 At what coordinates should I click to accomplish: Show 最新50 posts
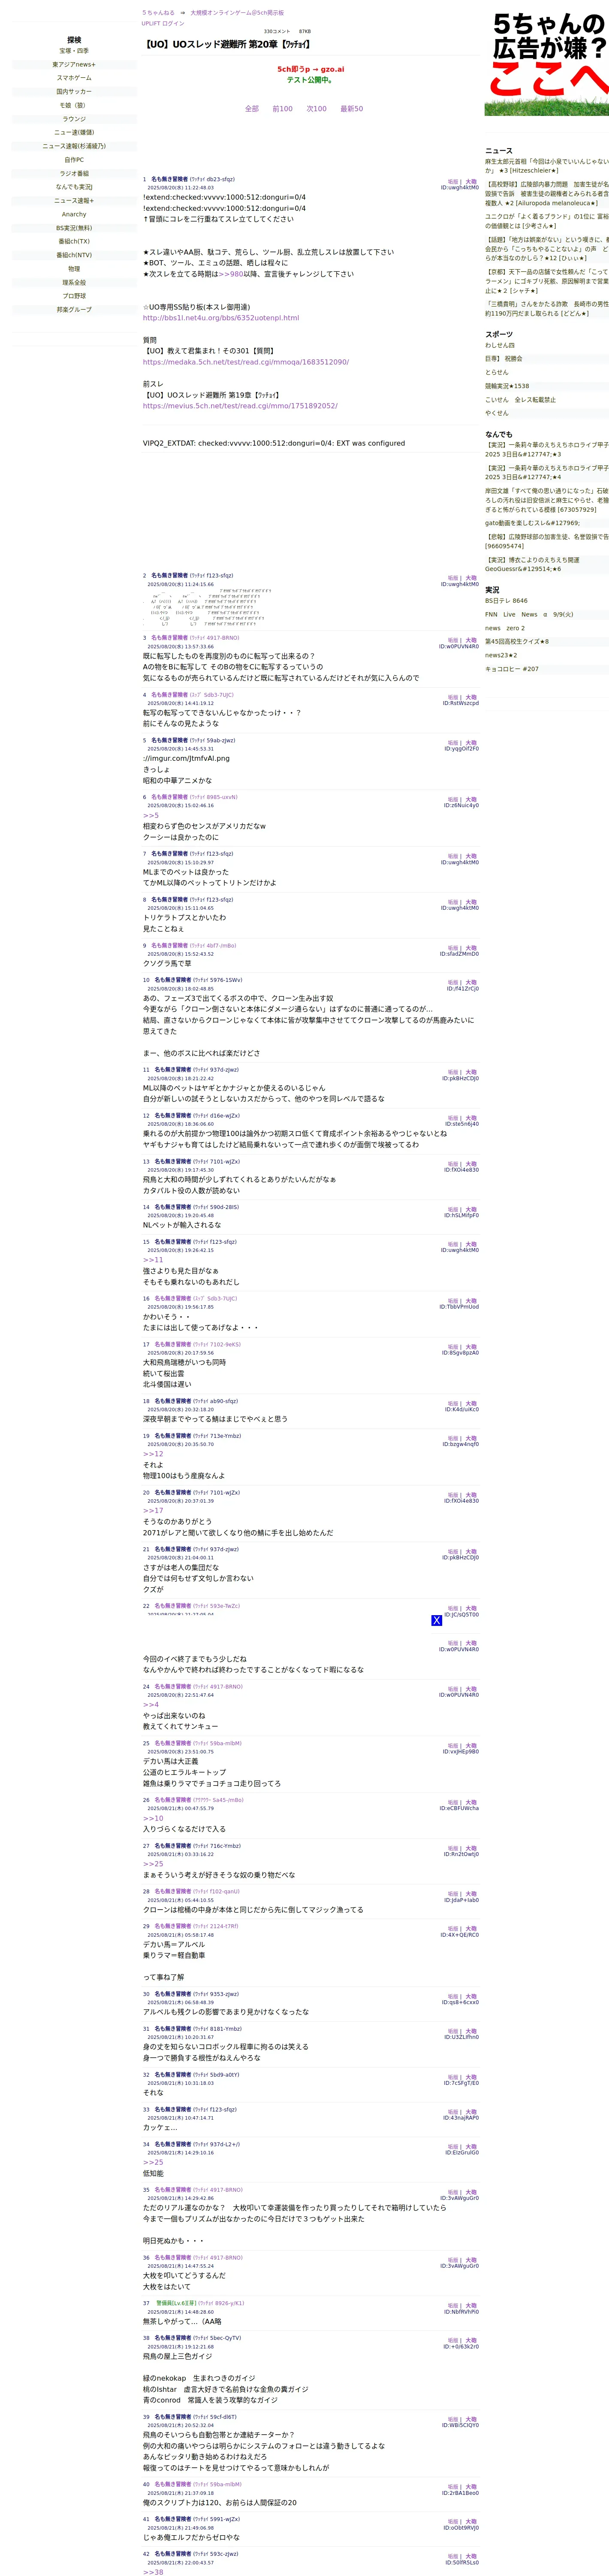(x=351, y=109)
